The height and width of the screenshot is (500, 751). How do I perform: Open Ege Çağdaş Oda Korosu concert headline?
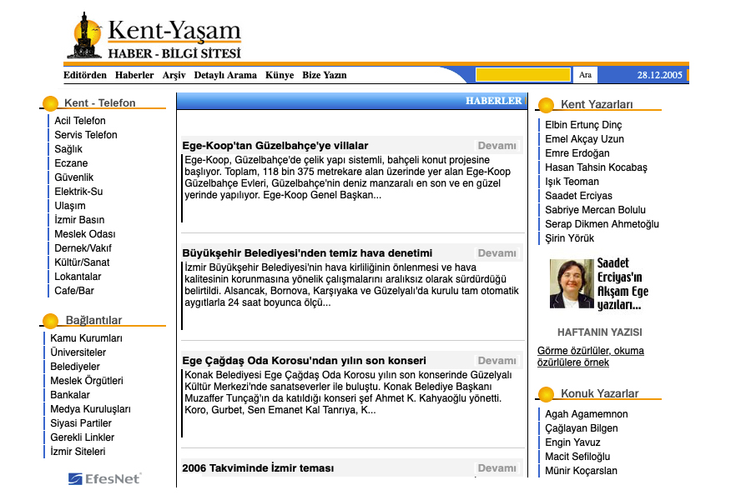[x=304, y=361]
